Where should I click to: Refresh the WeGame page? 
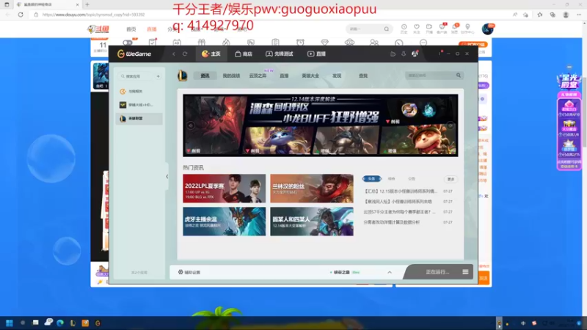[x=185, y=54]
